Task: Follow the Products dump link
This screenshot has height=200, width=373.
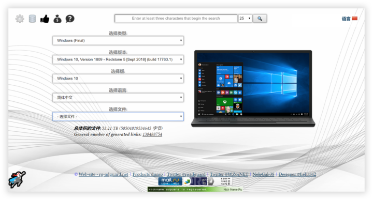Action: coord(148,174)
